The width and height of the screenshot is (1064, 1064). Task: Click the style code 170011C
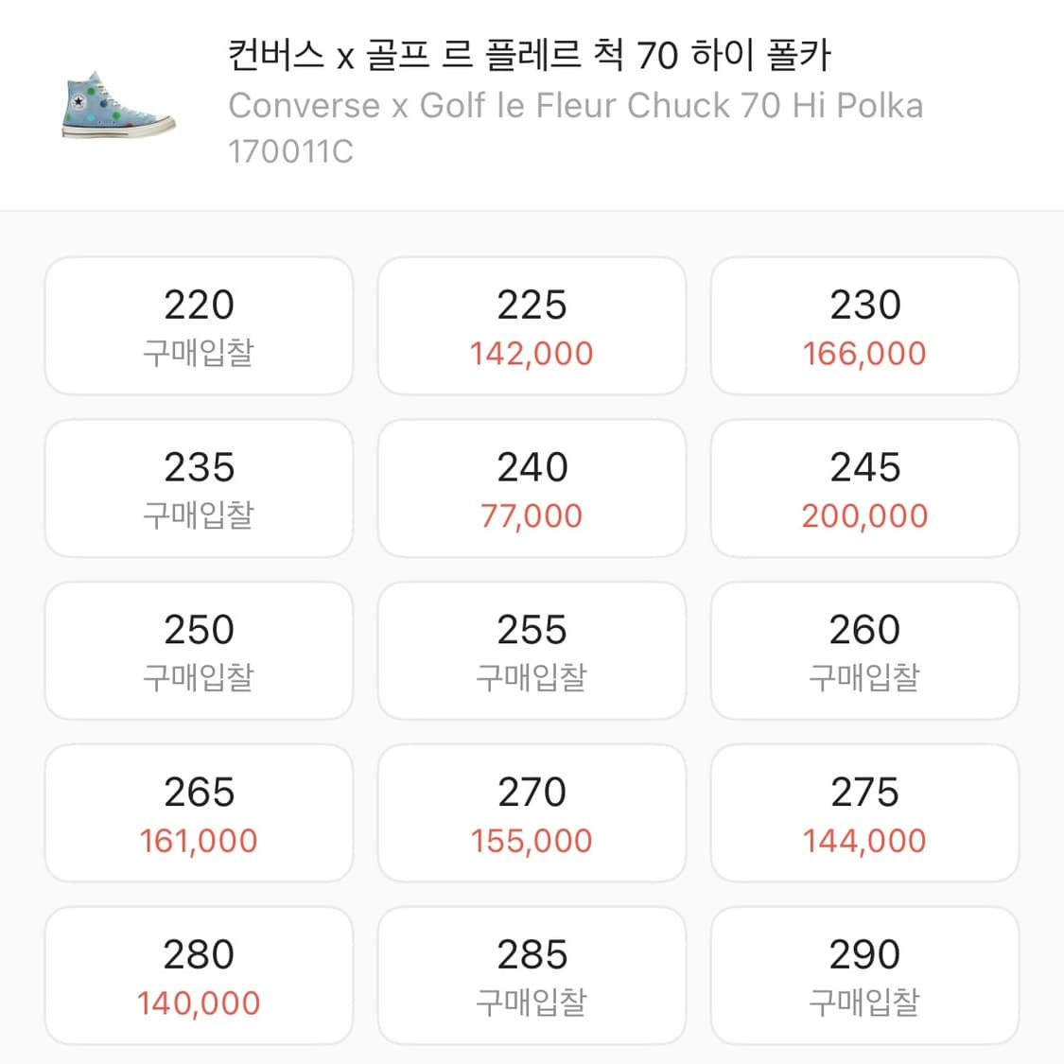[x=289, y=149]
